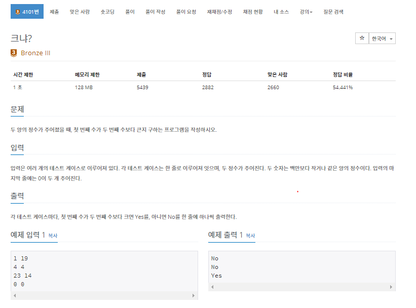Open the 풀이 요청 tab

186,12
